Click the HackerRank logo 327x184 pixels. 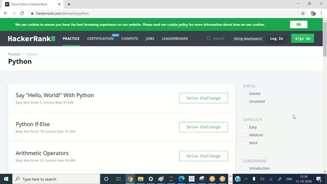[x=32, y=39]
